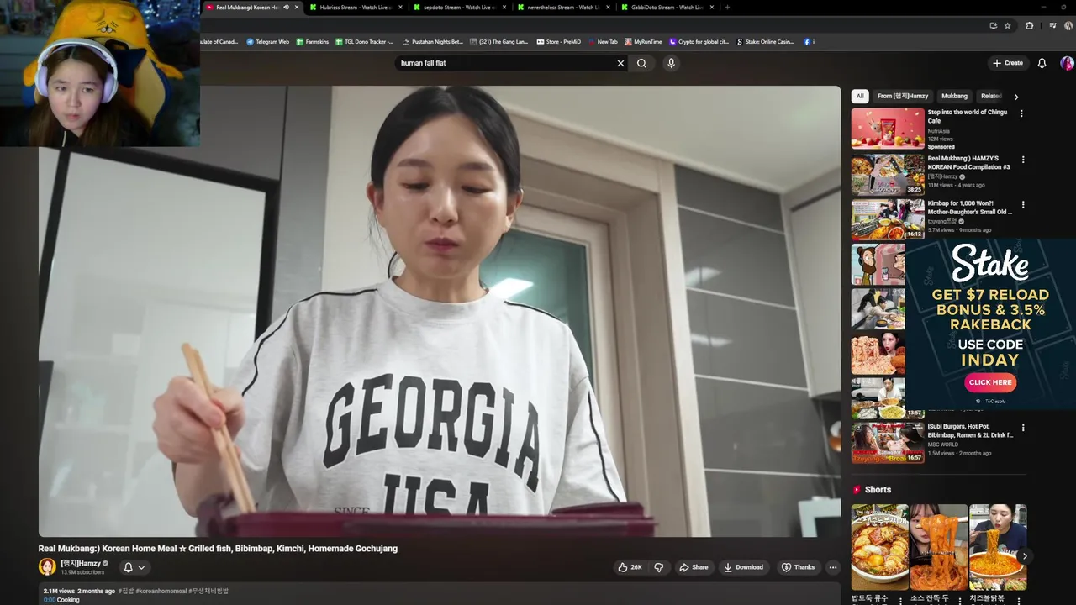Screen dimensions: 1076x605
Task: Open options for Burgers, Hot Pot video
Action: click(x=1022, y=428)
